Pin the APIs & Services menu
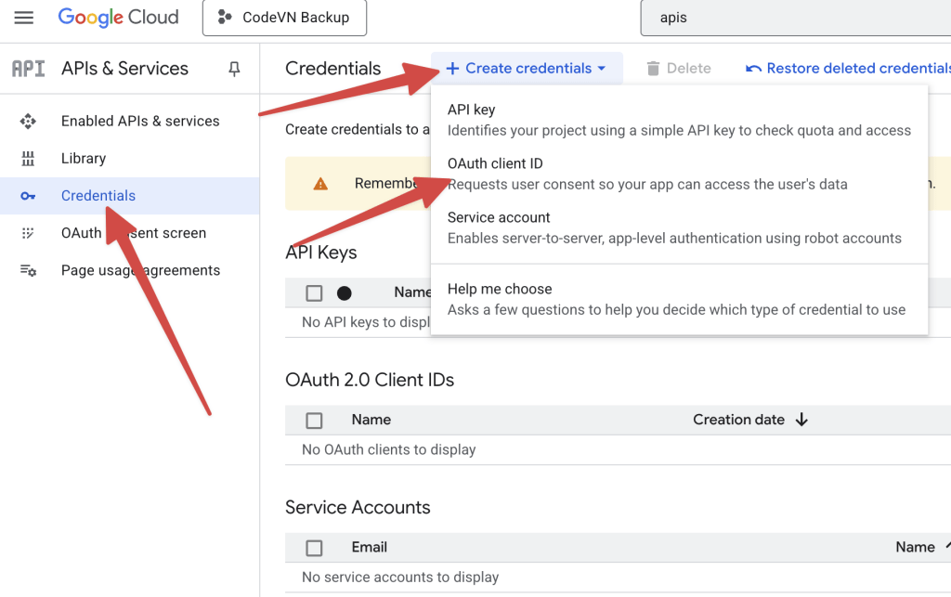Viewport: 951px width, 597px height. coord(234,69)
